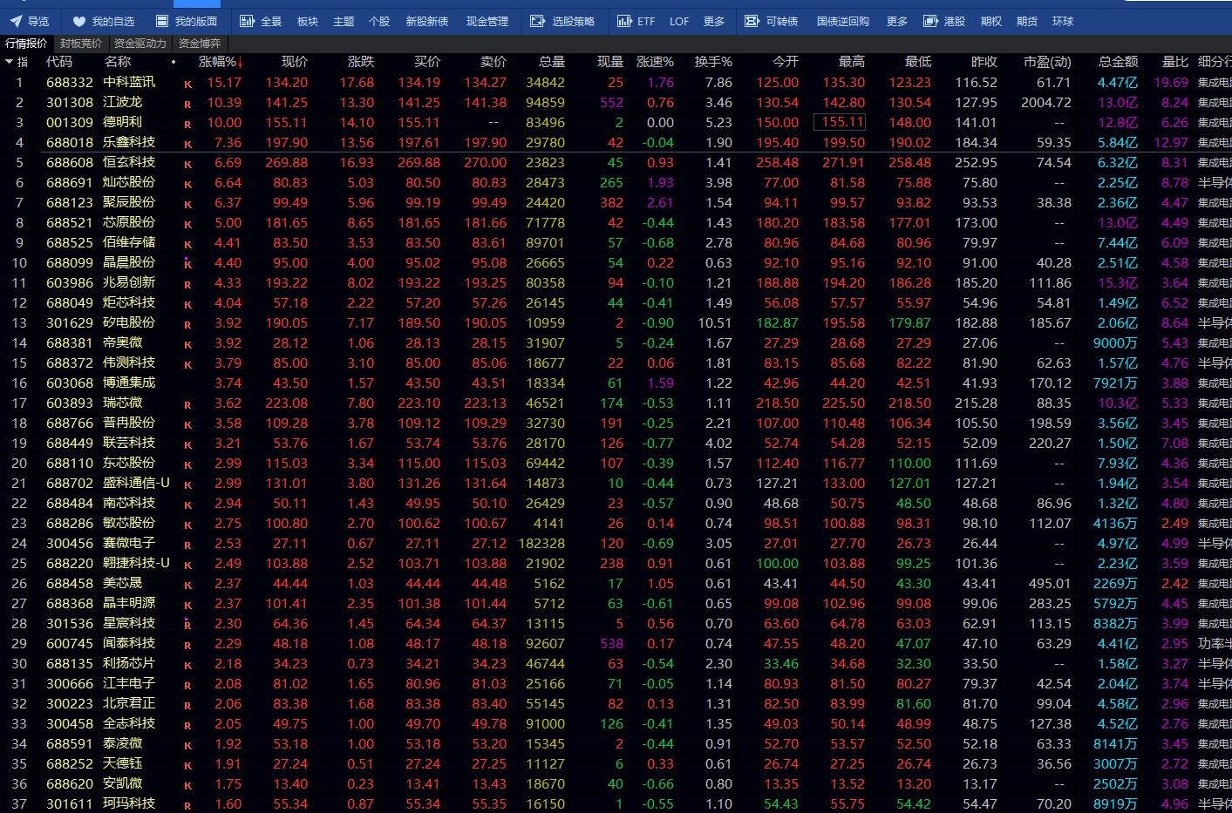The width and height of the screenshot is (1232, 813).
Task: Click the R marker in 瑞芯微 row
Action: (187, 405)
